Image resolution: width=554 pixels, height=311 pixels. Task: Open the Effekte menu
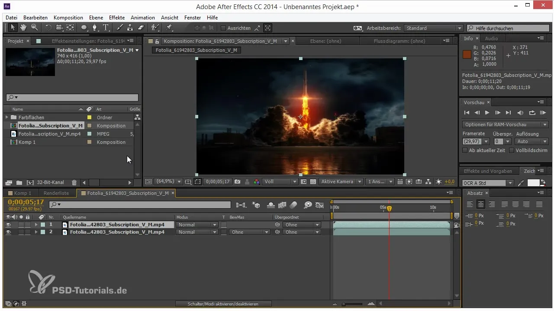pyautogui.click(x=117, y=18)
